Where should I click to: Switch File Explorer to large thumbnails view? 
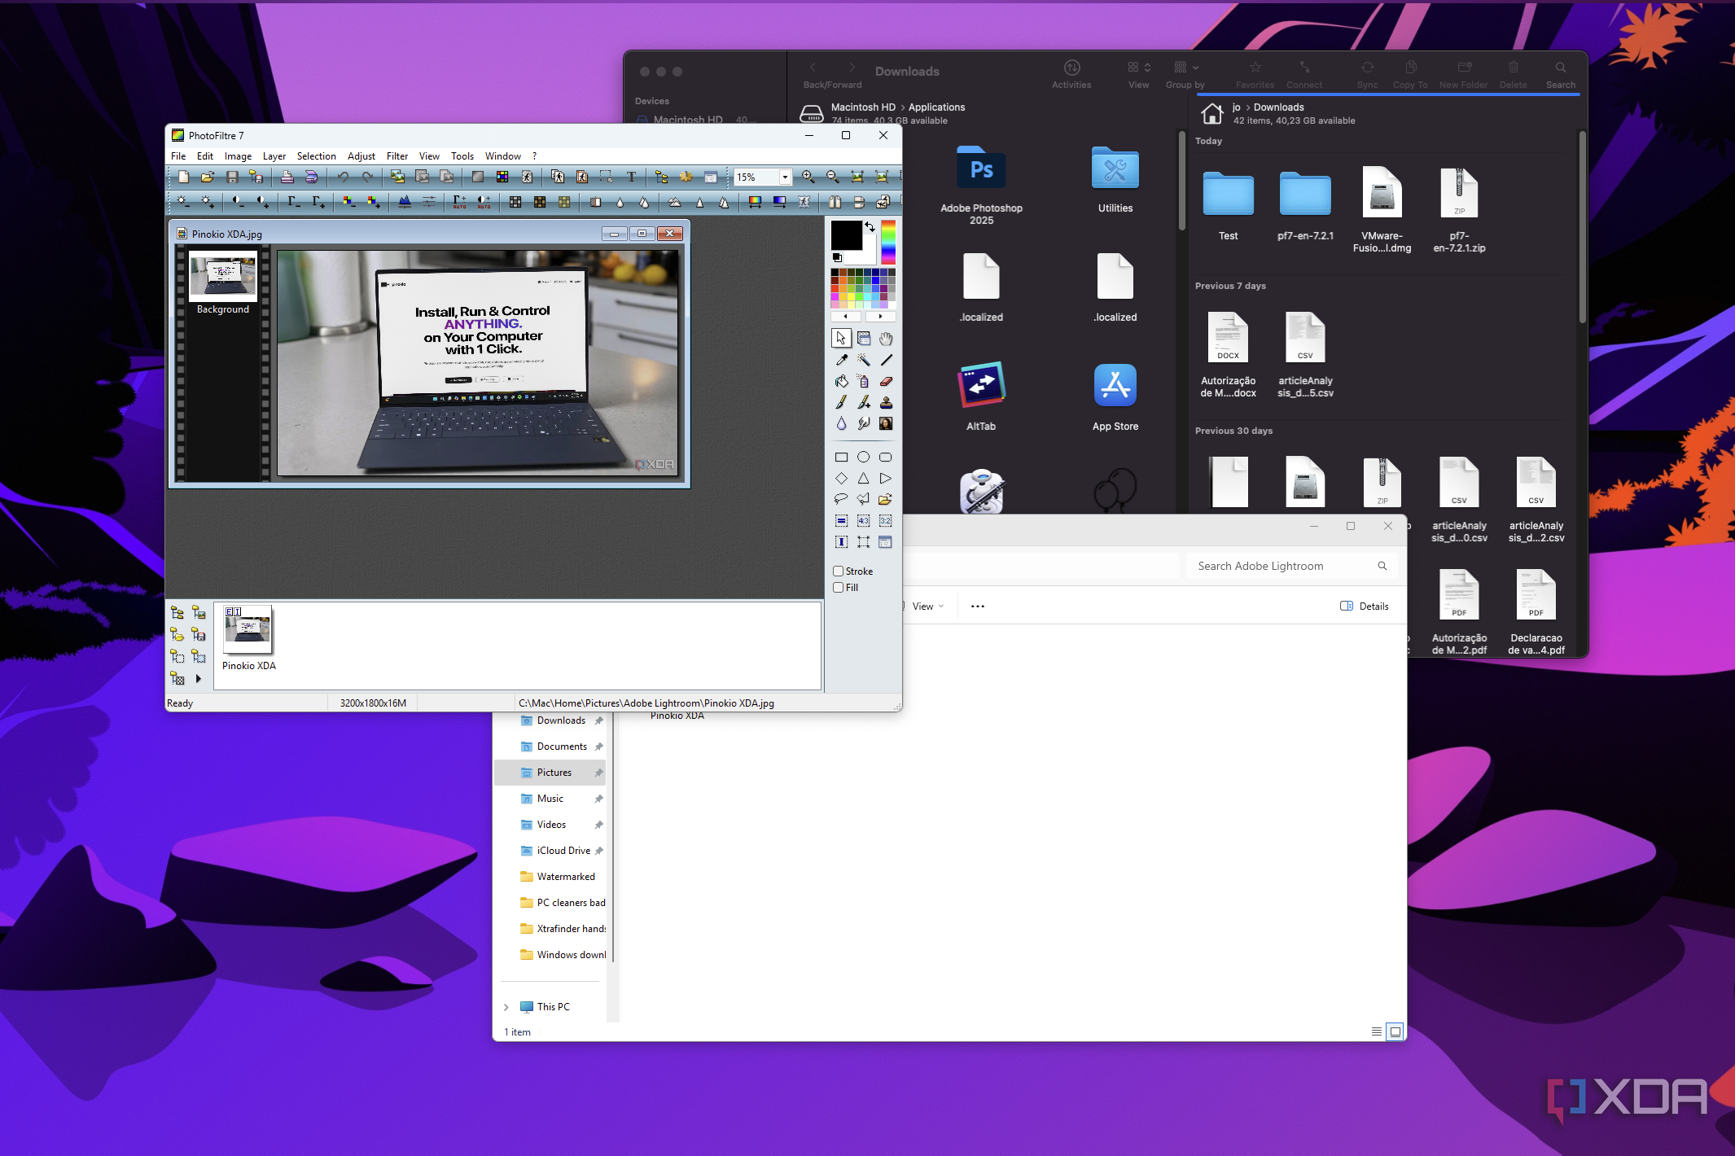1395,1031
